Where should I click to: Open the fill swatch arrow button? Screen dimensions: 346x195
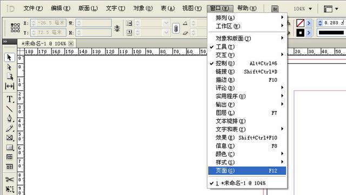[309, 23]
